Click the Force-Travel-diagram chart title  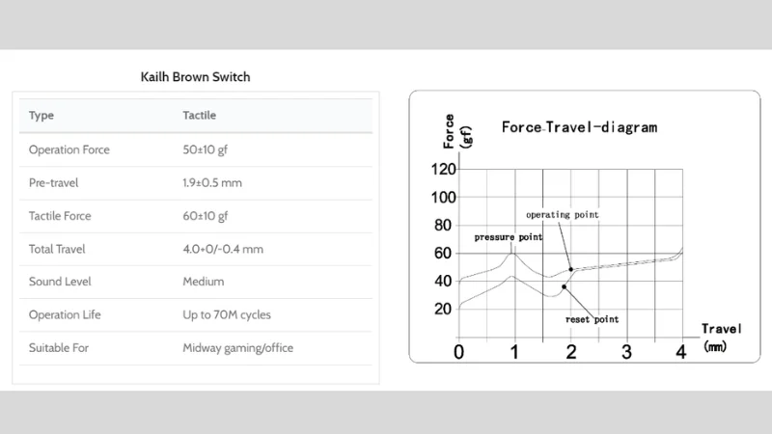pos(580,127)
